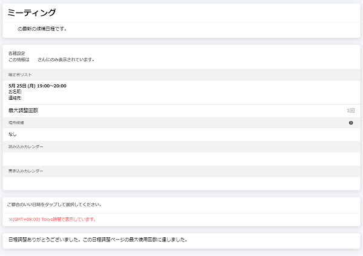Click the ご都合のいい日時をタップ instruction text
Viewport: 363px width, 256px height.
(x=54, y=205)
